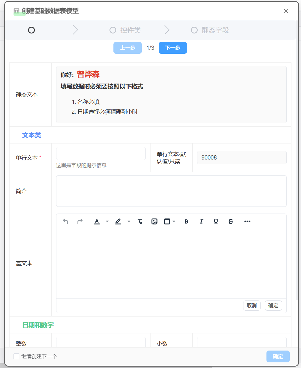Apply strikethrough formatting in rich text editor
Screen dimensions: 301x368
point(231,221)
